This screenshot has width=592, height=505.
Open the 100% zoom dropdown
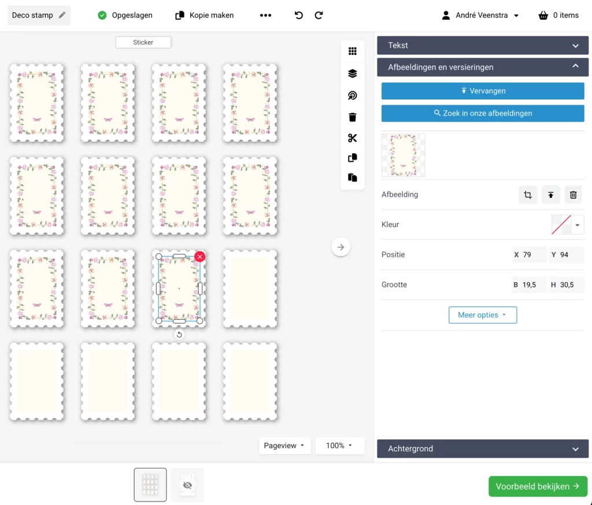click(x=339, y=445)
